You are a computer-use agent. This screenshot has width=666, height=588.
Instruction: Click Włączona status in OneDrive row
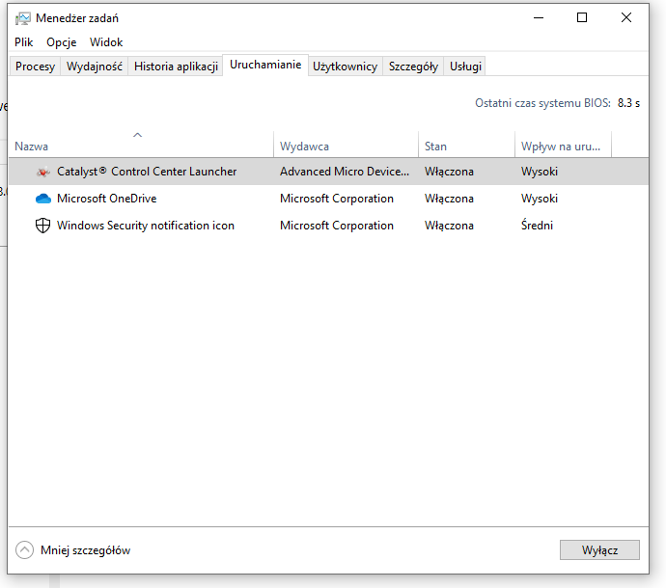pyautogui.click(x=449, y=199)
